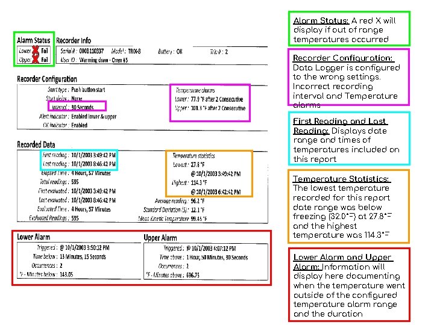The width and height of the screenshot is (434, 325).
Task: Click Standard Deviation '12.1 °F'
Action: [197, 210]
